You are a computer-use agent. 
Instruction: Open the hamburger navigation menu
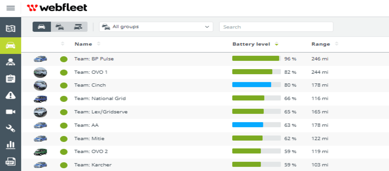(11, 8)
